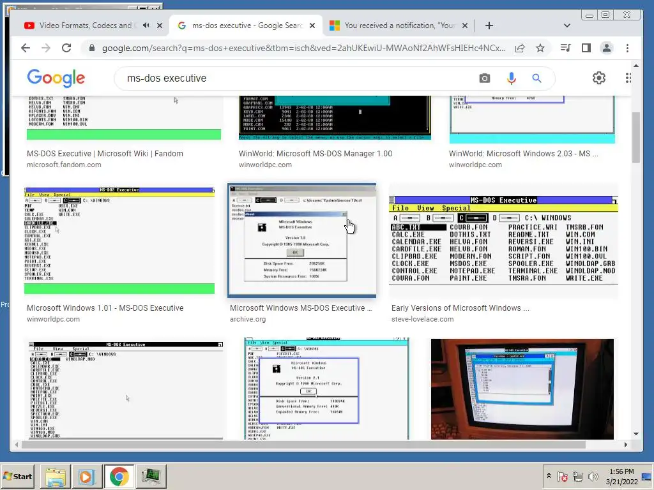Click the horizontal scroll right arrow
The height and width of the screenshot is (490, 654).
click(x=625, y=445)
